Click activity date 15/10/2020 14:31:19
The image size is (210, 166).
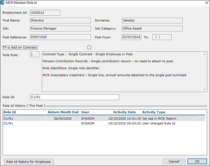[125, 119]
